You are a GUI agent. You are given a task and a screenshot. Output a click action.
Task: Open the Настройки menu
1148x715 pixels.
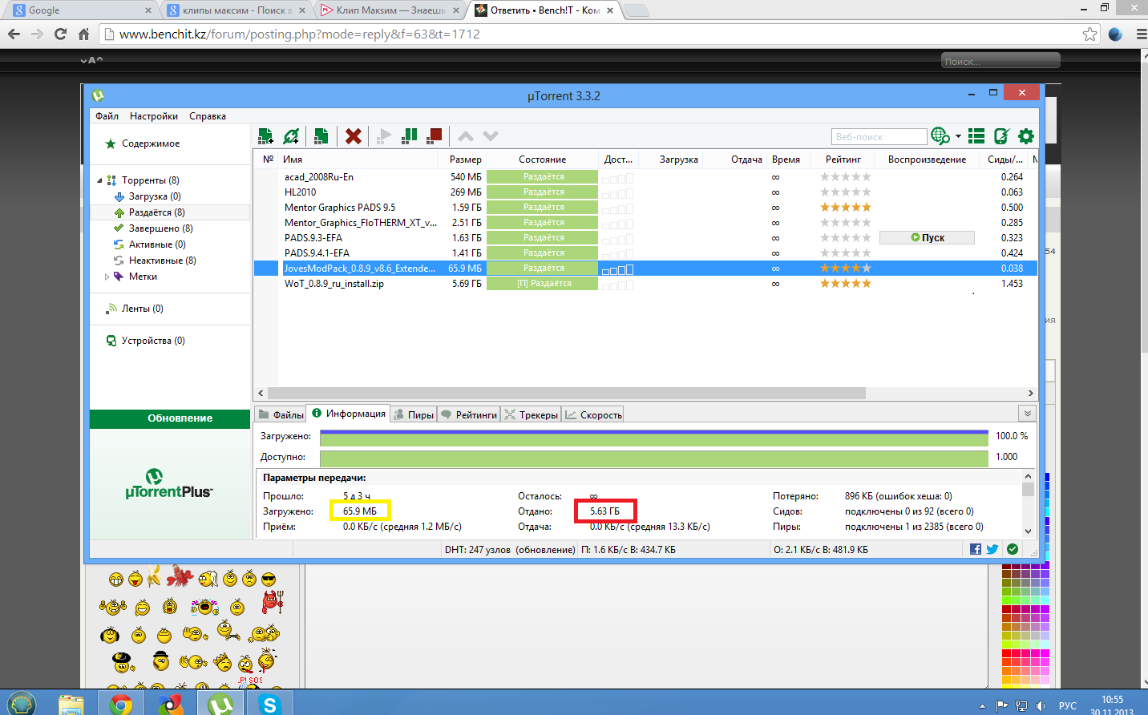(x=154, y=116)
